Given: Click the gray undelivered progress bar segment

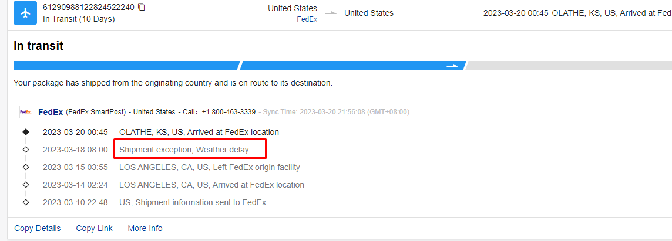Looking at the screenshot, I should 567,66.
